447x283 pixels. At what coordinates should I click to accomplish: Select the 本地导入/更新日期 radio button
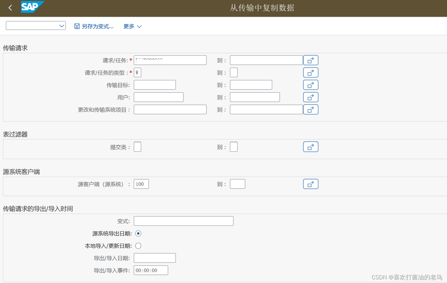pyautogui.click(x=138, y=245)
